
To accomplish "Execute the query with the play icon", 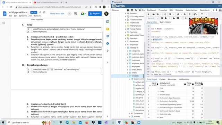I will tap(166, 18).
